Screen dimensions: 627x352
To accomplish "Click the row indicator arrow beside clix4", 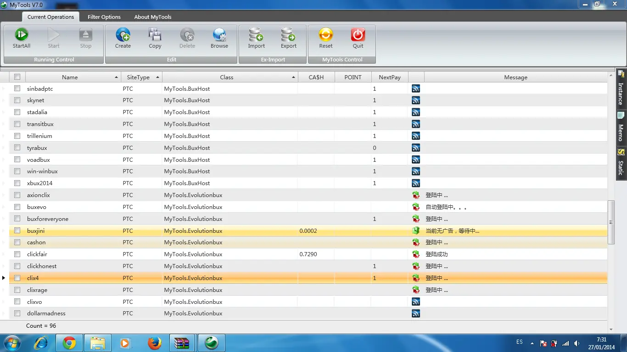I will (4, 278).
